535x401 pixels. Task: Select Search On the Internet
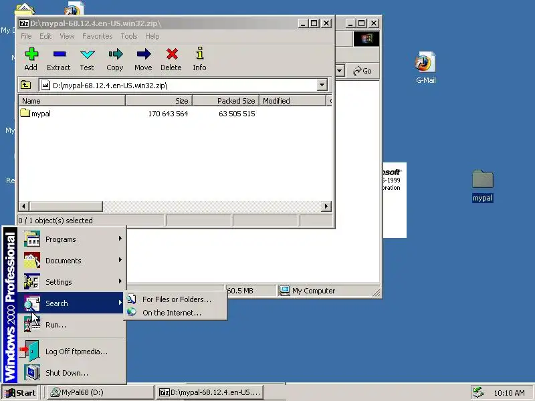[x=175, y=313]
